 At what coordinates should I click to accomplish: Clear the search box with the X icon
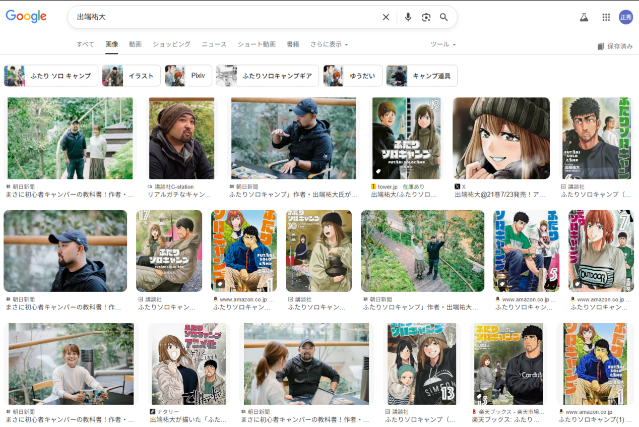pyautogui.click(x=386, y=17)
